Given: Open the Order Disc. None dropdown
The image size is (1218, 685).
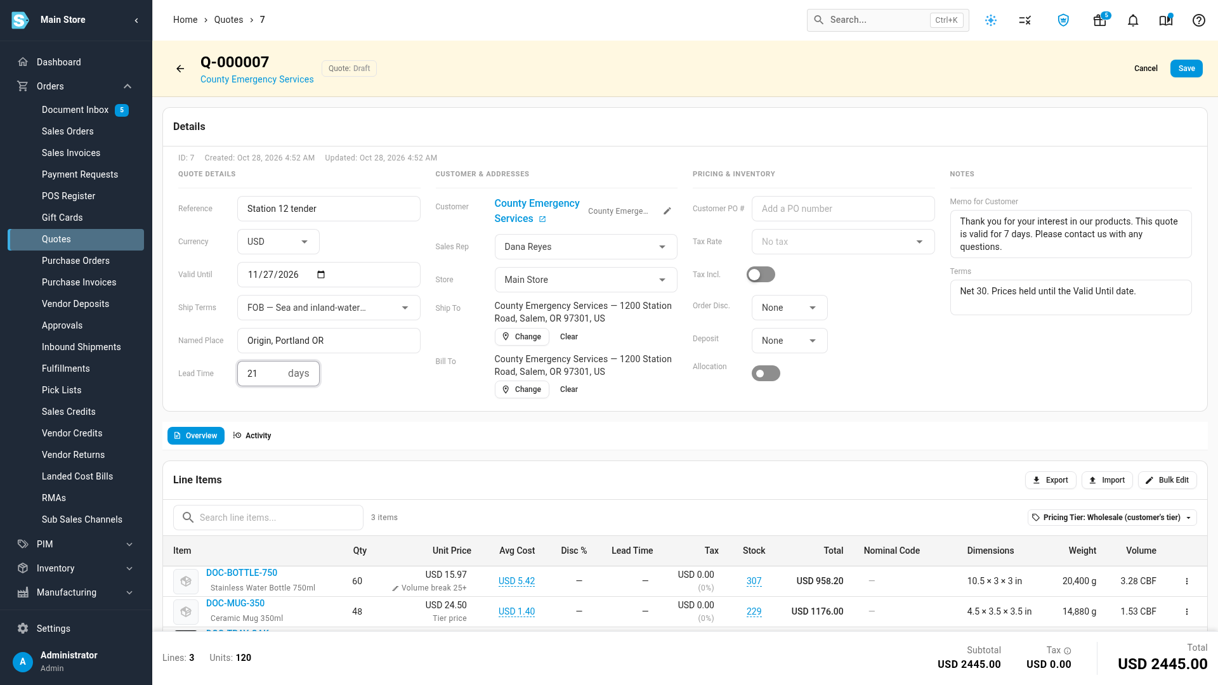Looking at the screenshot, I should click(x=790, y=308).
